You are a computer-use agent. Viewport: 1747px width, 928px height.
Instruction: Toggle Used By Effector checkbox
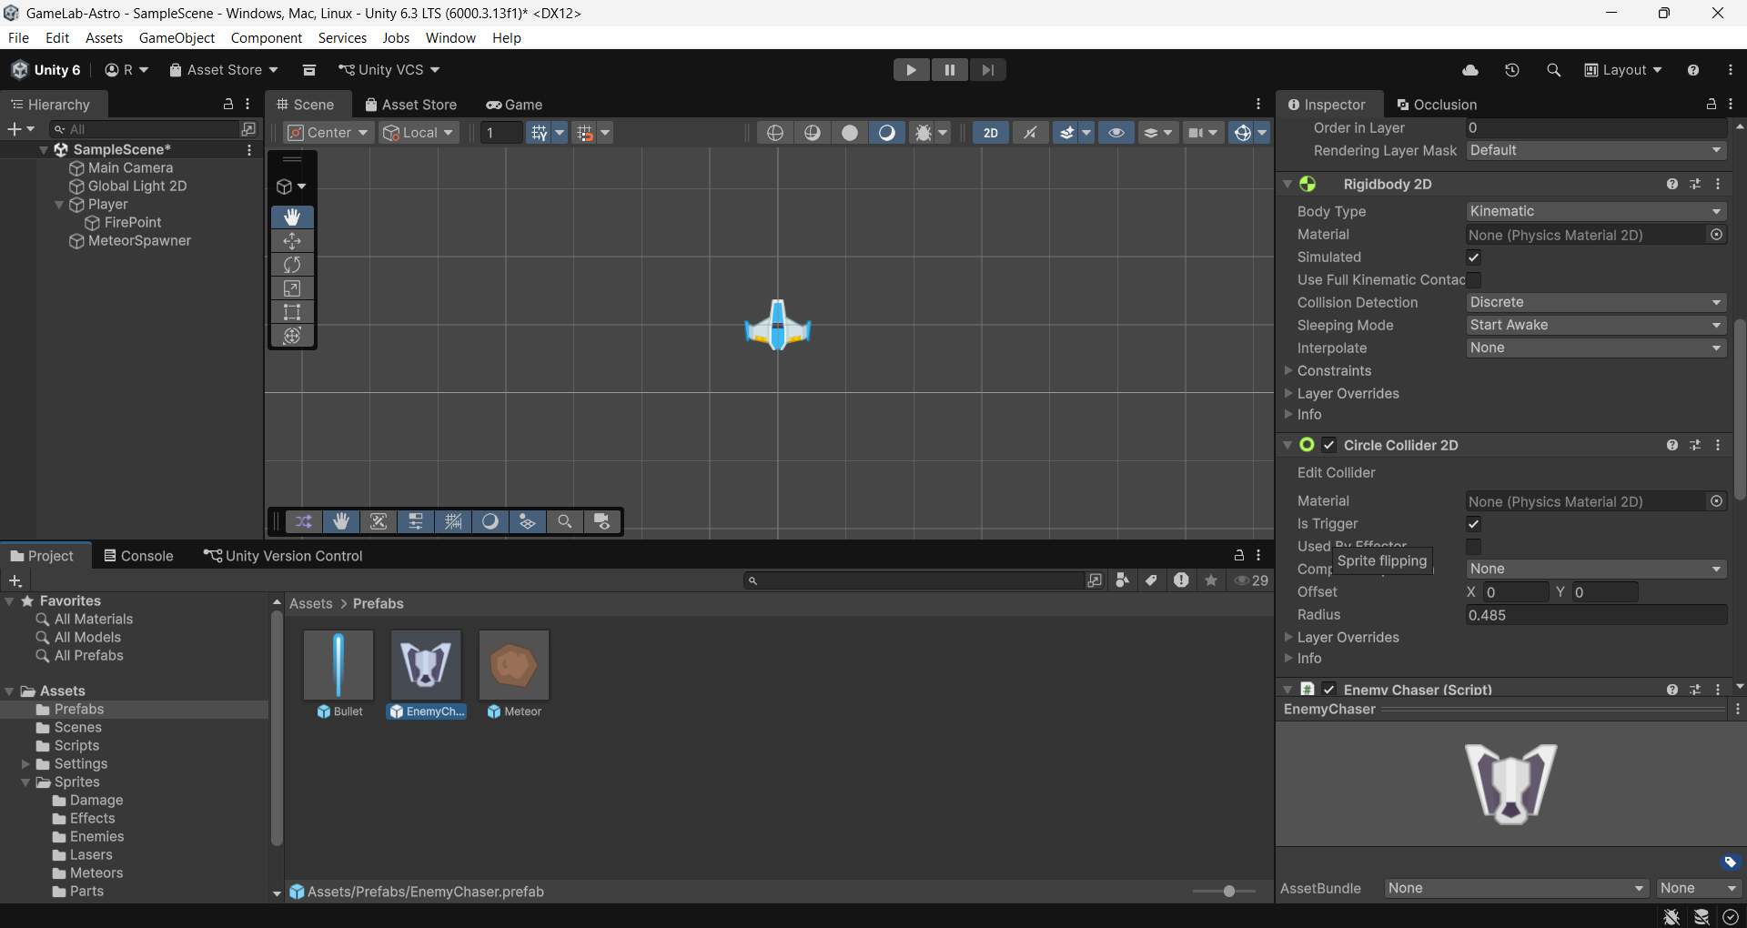coord(1473,547)
